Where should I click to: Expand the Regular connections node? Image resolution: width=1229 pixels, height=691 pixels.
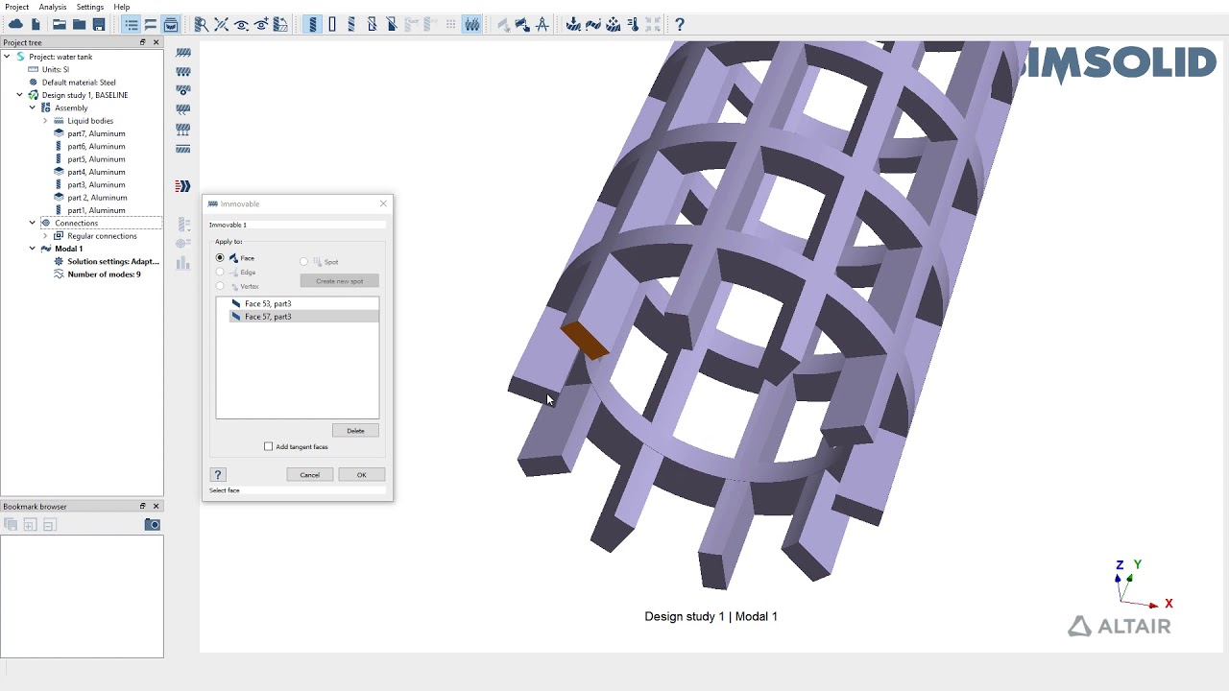pyautogui.click(x=45, y=236)
